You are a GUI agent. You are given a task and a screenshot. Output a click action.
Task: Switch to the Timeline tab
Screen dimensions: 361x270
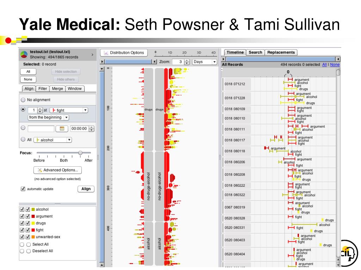tap(235, 52)
